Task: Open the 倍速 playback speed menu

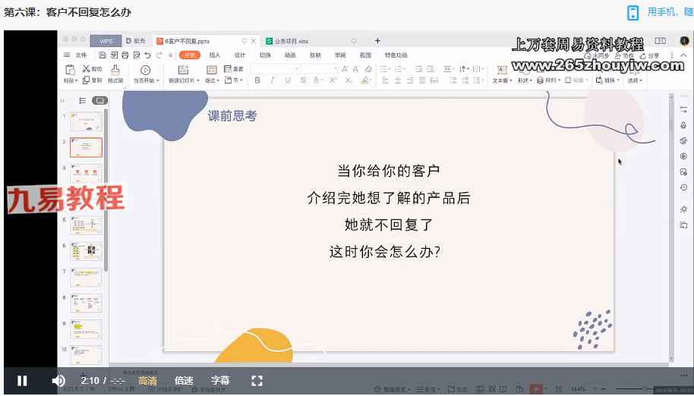Action: pyautogui.click(x=184, y=381)
